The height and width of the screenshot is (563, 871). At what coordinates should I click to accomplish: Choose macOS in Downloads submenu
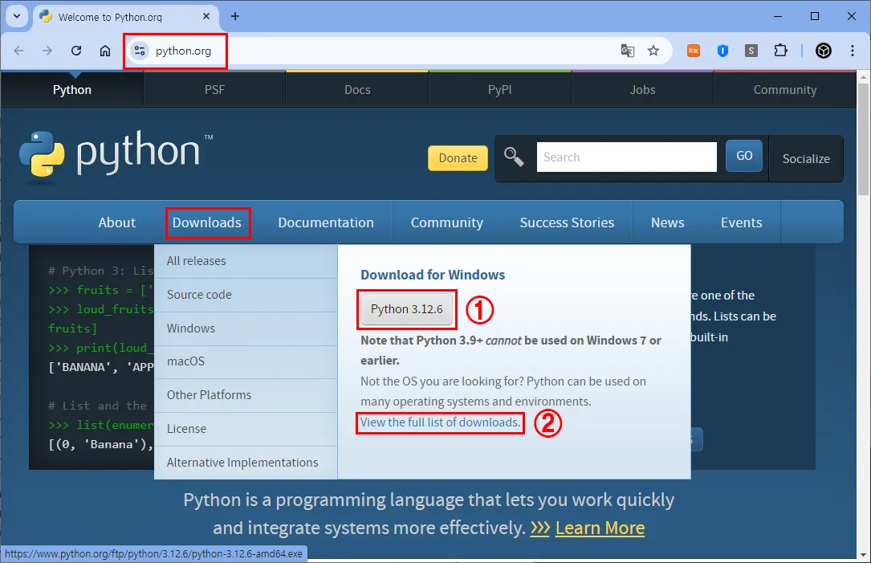(246, 361)
